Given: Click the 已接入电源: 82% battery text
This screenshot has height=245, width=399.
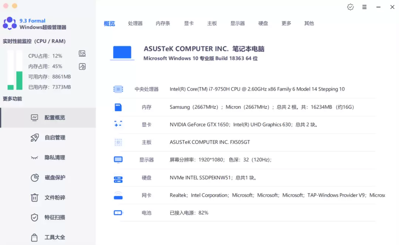Looking at the screenshot, I should click(189, 213).
